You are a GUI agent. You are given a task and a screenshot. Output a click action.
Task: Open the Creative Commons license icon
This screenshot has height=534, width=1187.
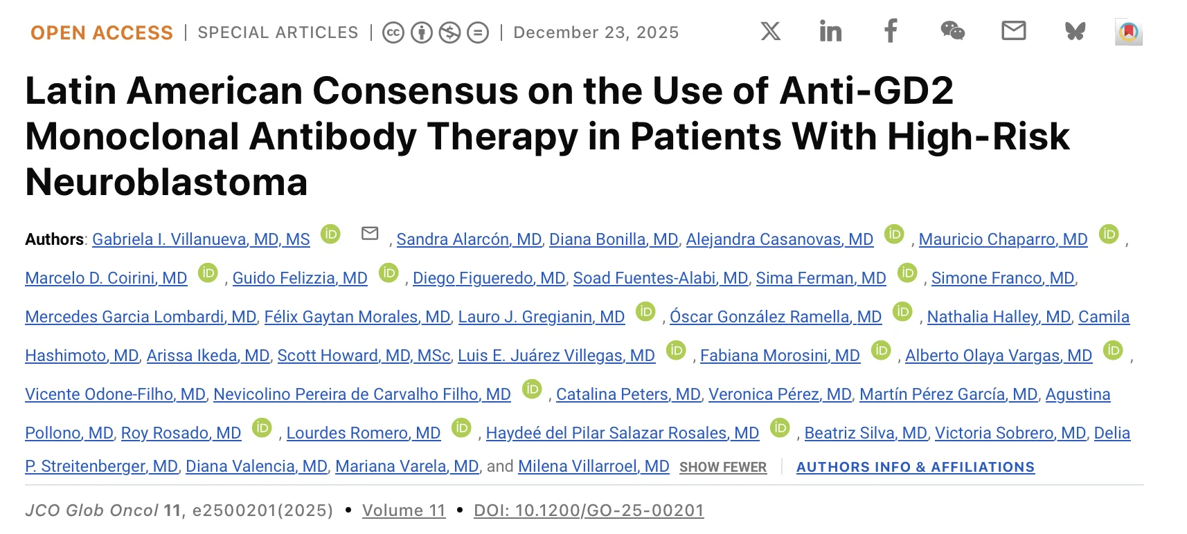[394, 32]
